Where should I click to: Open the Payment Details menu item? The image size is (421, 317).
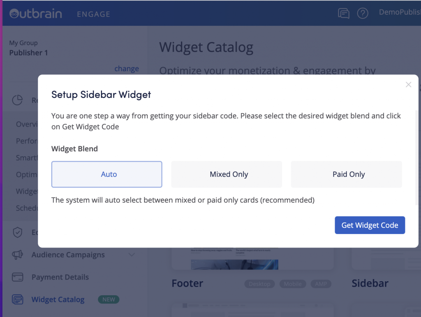click(61, 277)
